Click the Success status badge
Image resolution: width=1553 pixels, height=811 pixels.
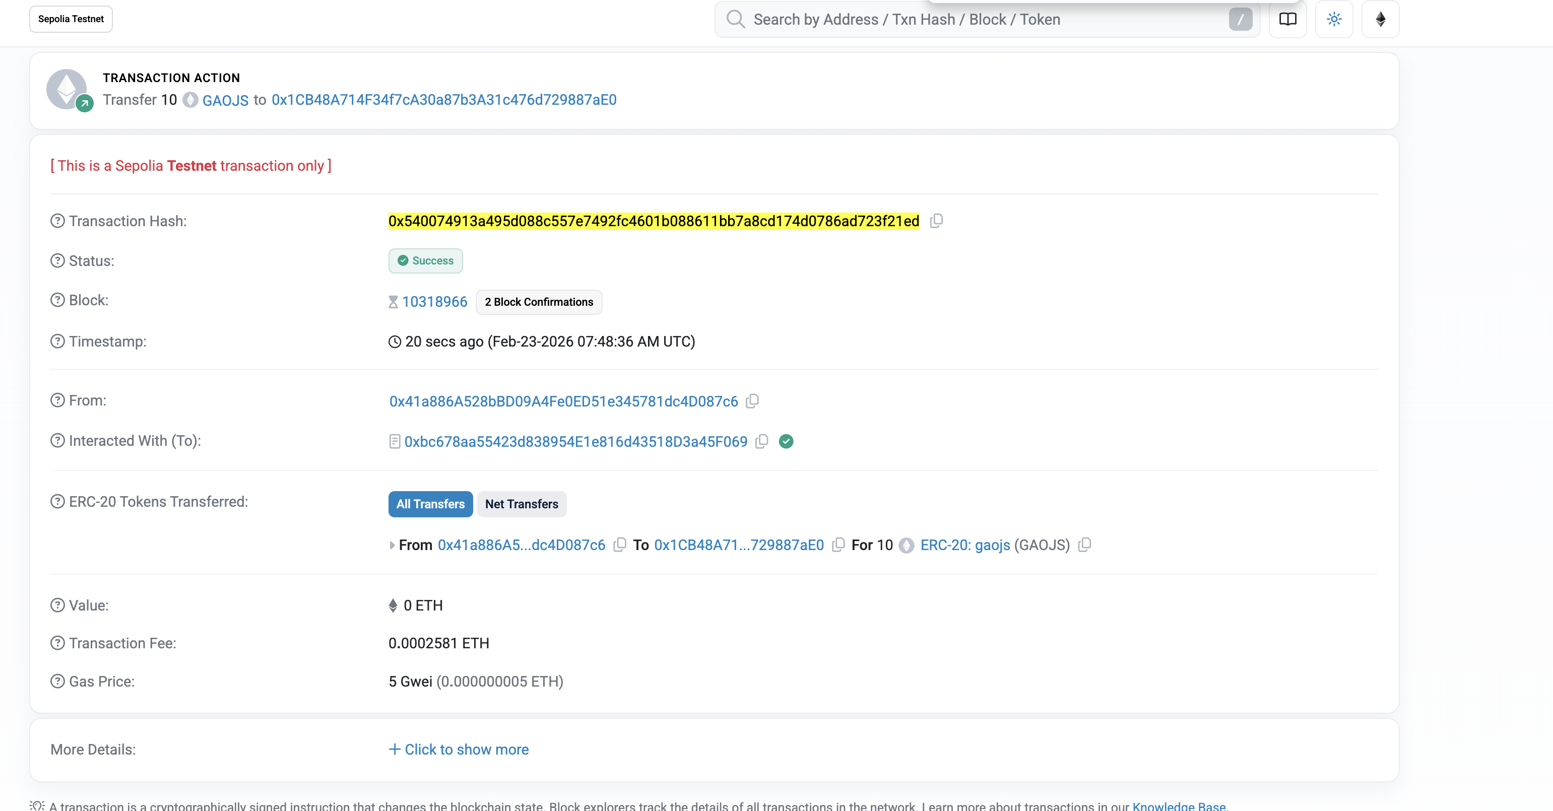coord(425,261)
